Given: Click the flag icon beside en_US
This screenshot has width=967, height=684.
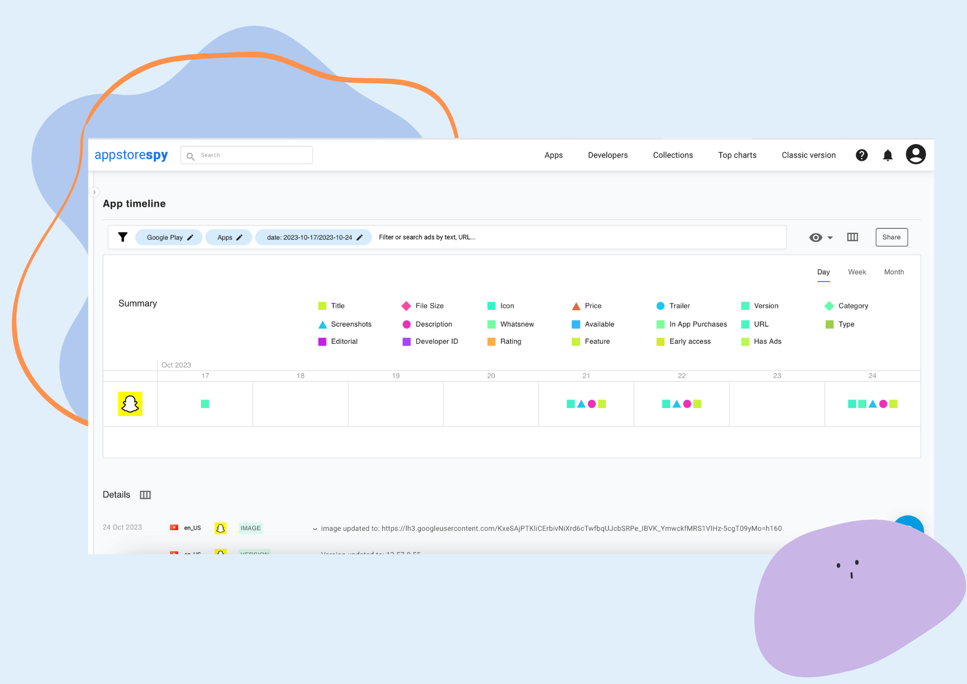Looking at the screenshot, I should coord(174,528).
